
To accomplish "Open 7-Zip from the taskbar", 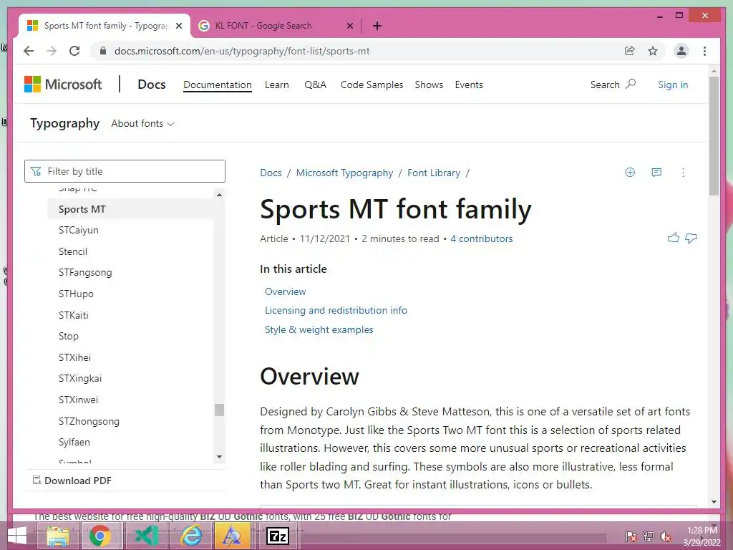I will (x=278, y=536).
